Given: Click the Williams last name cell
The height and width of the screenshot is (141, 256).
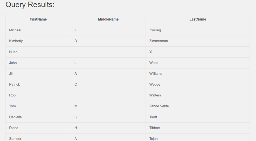Looking at the screenshot, I should [x=156, y=74].
